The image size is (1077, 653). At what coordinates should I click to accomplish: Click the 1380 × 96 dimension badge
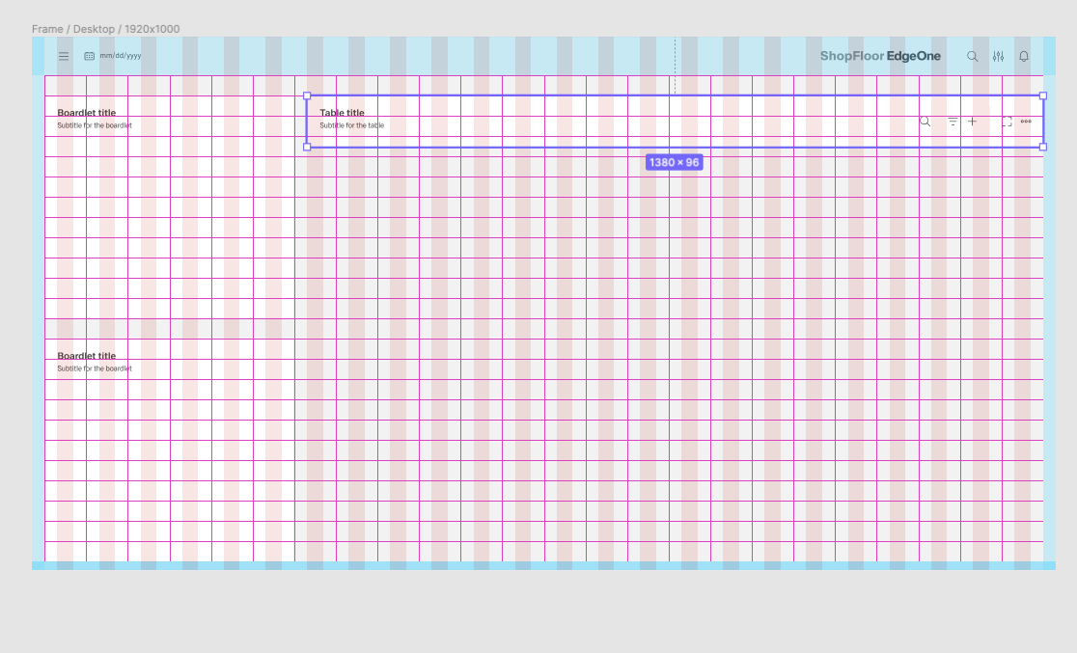click(674, 163)
